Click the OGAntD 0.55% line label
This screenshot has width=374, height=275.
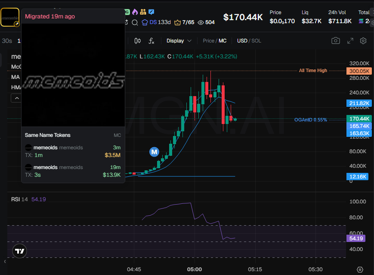point(311,120)
